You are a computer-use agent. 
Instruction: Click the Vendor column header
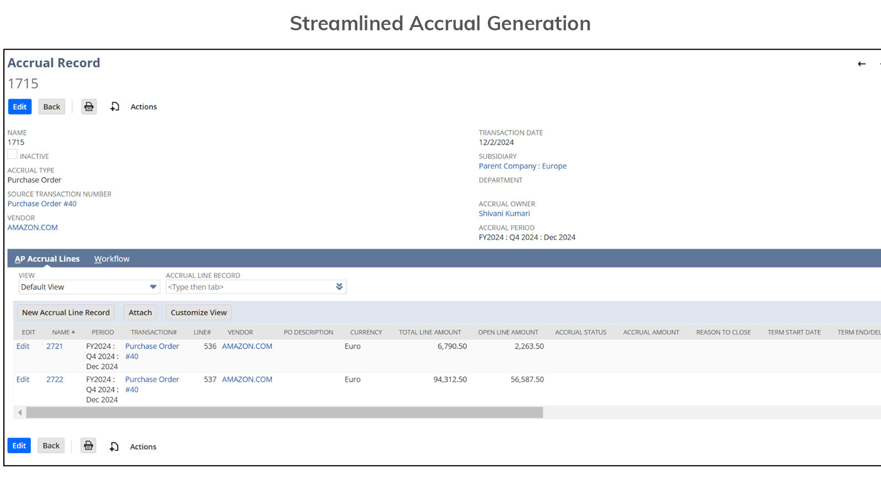pyautogui.click(x=241, y=332)
